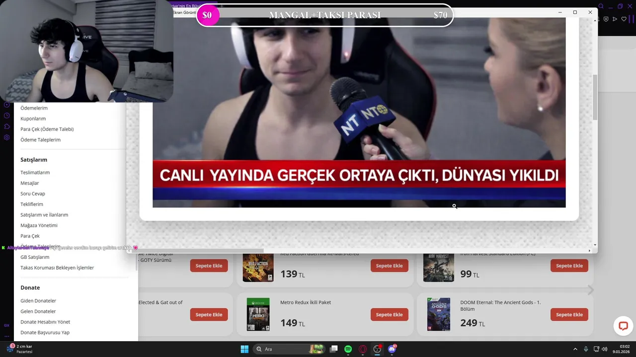Add DOOM Eternal Ancient Gods to cart
The width and height of the screenshot is (636, 357).
tap(569, 314)
